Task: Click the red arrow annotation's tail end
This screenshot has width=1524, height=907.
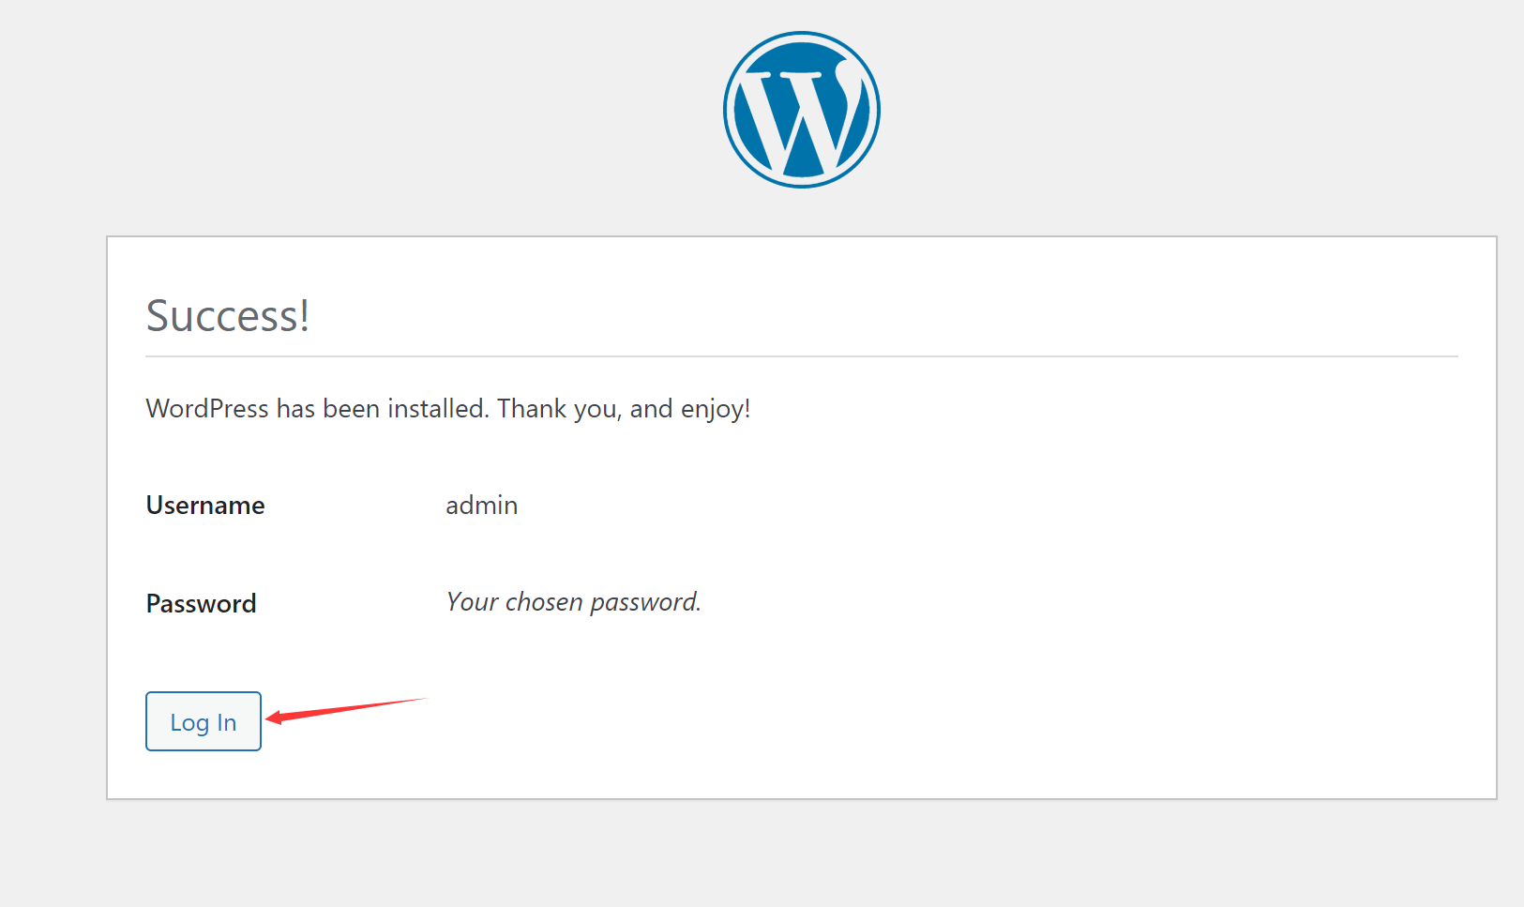Action: pos(424,699)
